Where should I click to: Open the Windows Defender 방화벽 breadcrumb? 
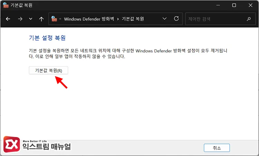pos(89,19)
